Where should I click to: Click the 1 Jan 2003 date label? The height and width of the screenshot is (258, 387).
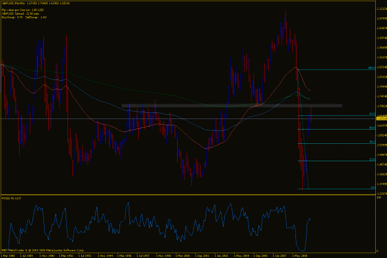[221, 256]
